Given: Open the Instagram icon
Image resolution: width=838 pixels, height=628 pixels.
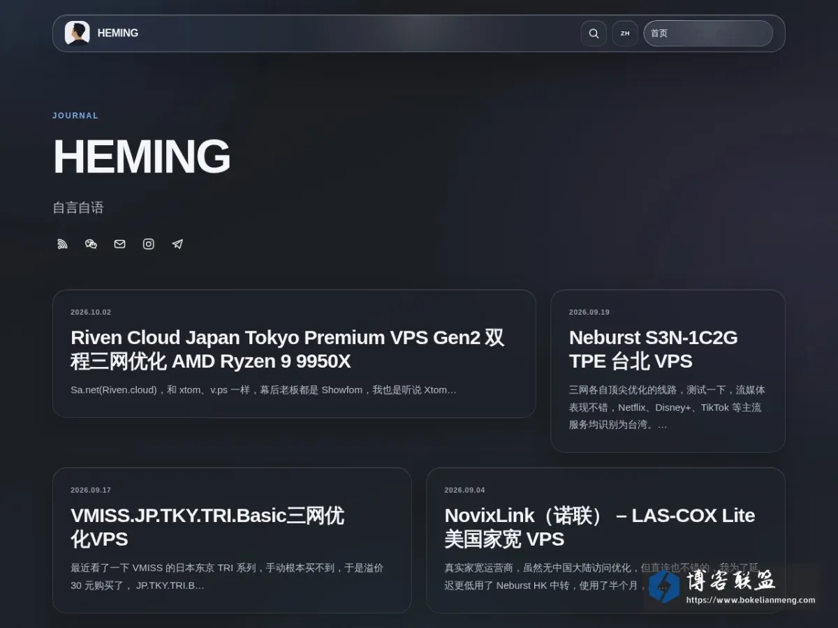Looking at the screenshot, I should point(148,244).
